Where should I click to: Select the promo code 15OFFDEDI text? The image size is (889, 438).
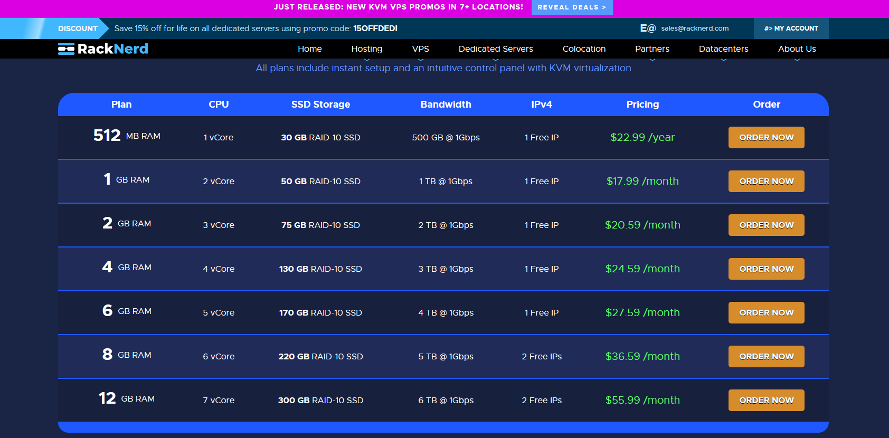click(375, 28)
